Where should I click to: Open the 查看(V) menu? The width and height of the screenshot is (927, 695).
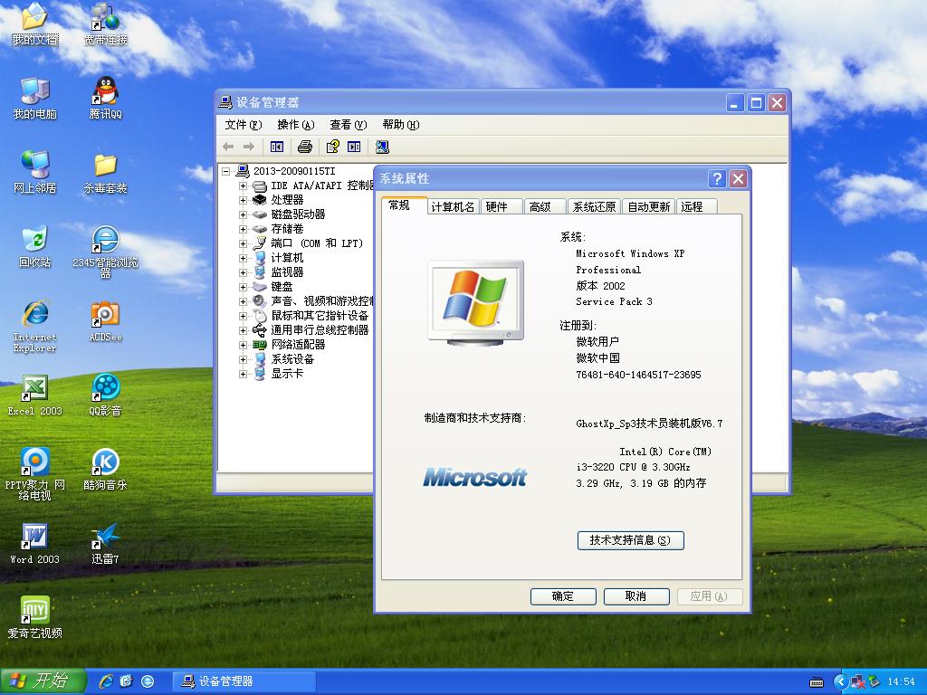click(x=349, y=125)
